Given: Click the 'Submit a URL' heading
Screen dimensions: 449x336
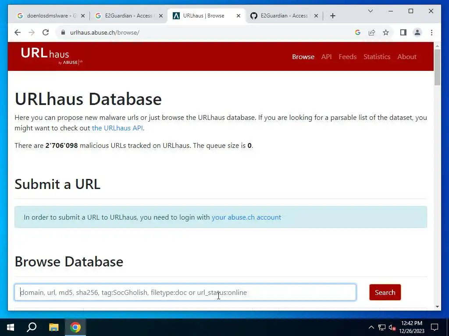Looking at the screenshot, I should pyautogui.click(x=57, y=184).
